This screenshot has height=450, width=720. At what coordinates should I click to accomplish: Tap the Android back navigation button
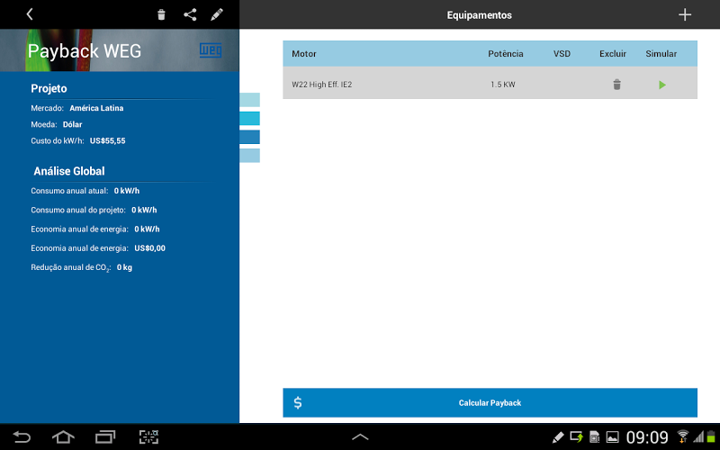coord(22,436)
